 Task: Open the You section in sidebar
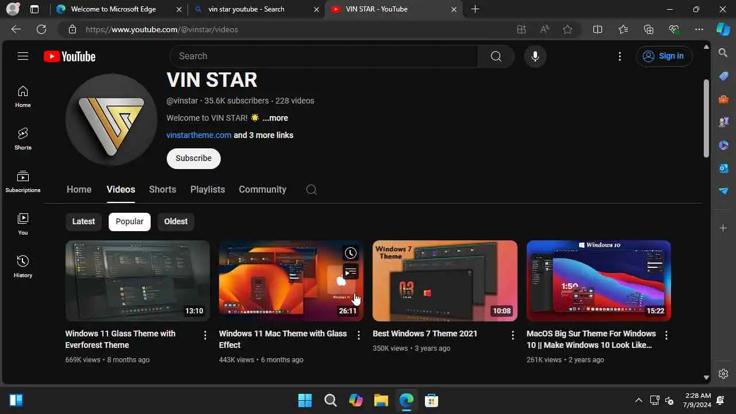tap(23, 225)
